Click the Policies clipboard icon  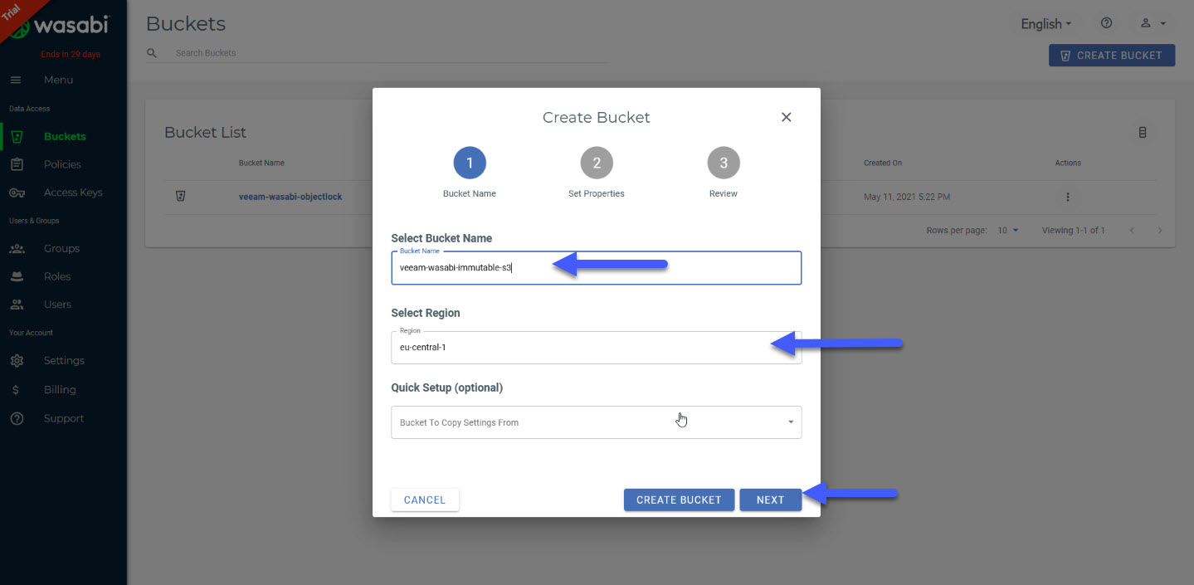point(17,164)
